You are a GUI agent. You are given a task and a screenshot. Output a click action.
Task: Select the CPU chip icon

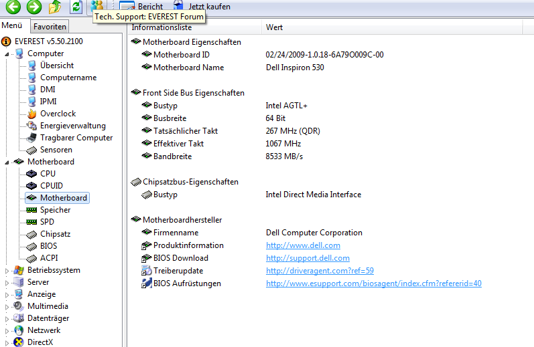(31, 174)
